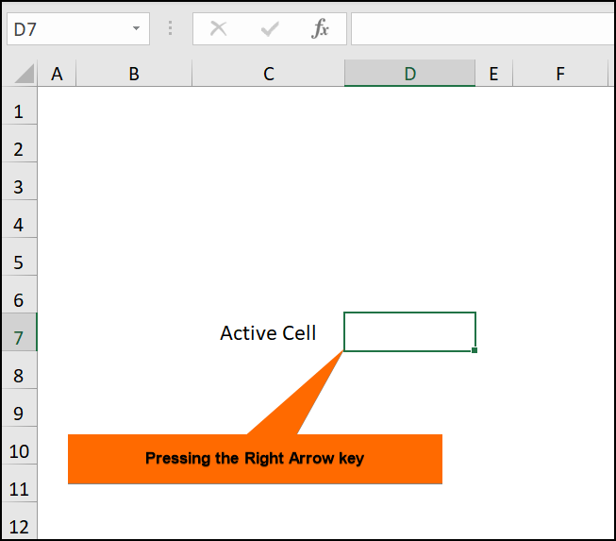Image resolution: width=616 pixels, height=541 pixels.
Task: Click the three-dot formula bar resize handle
Action: click(x=171, y=29)
